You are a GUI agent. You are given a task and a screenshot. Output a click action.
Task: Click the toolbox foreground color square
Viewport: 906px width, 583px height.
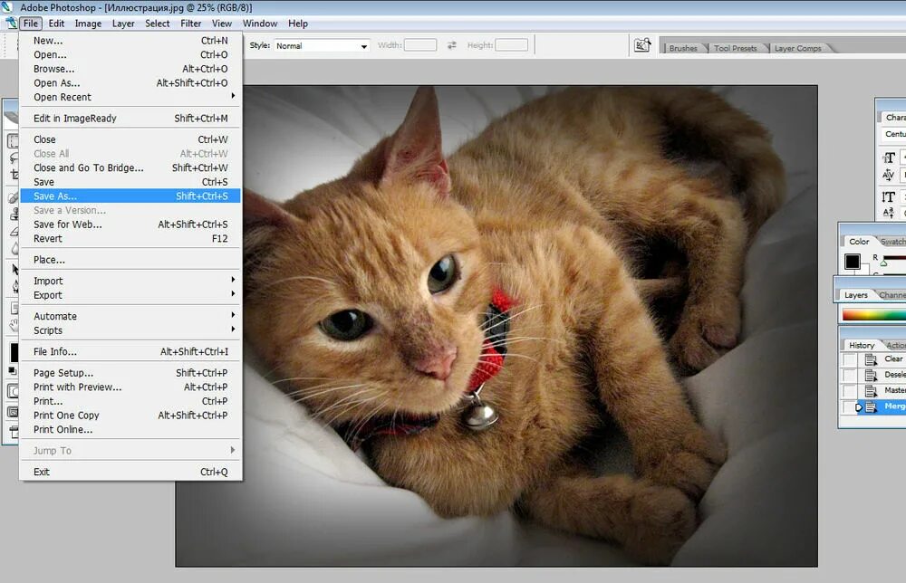14,351
